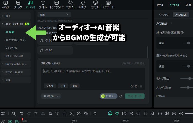Open the メディア tab

[x=6, y=5]
